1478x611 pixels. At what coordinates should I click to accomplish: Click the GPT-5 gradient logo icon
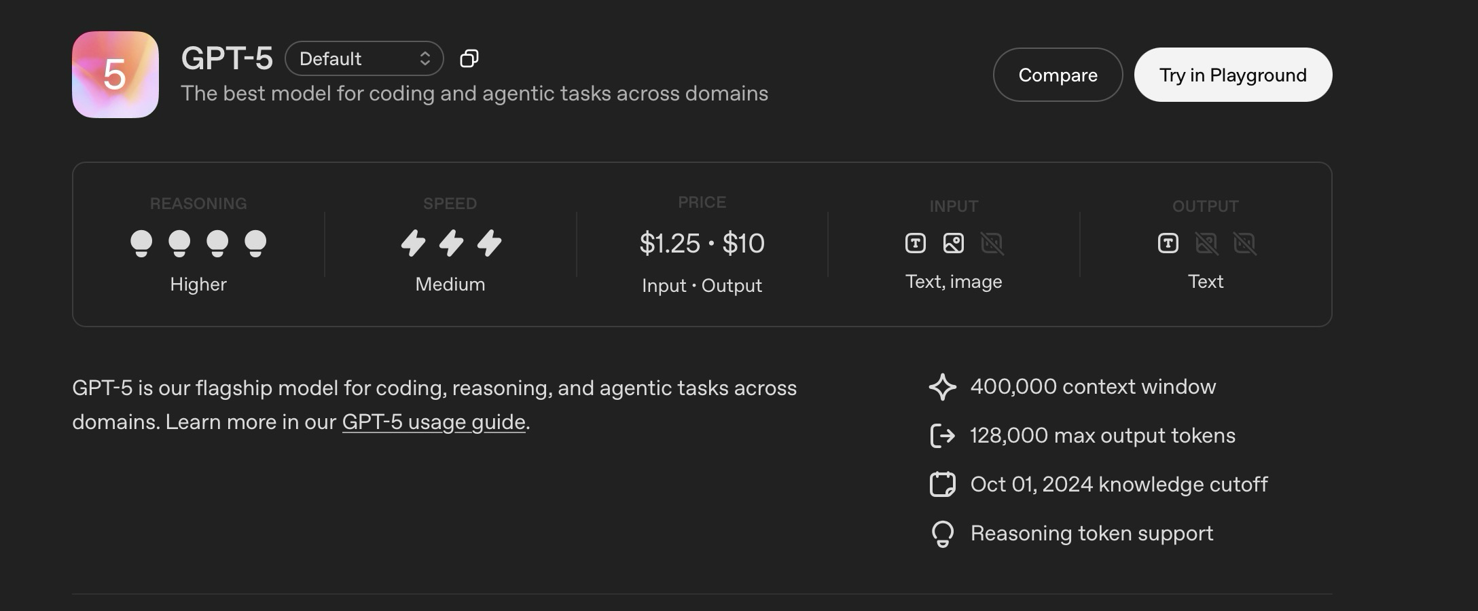(115, 75)
